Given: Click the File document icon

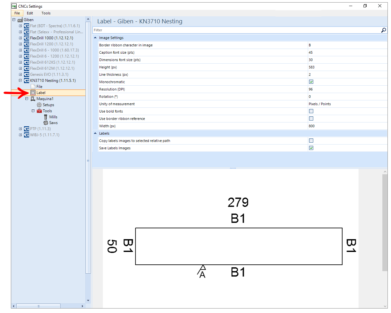Looking at the screenshot, I should [33, 87].
